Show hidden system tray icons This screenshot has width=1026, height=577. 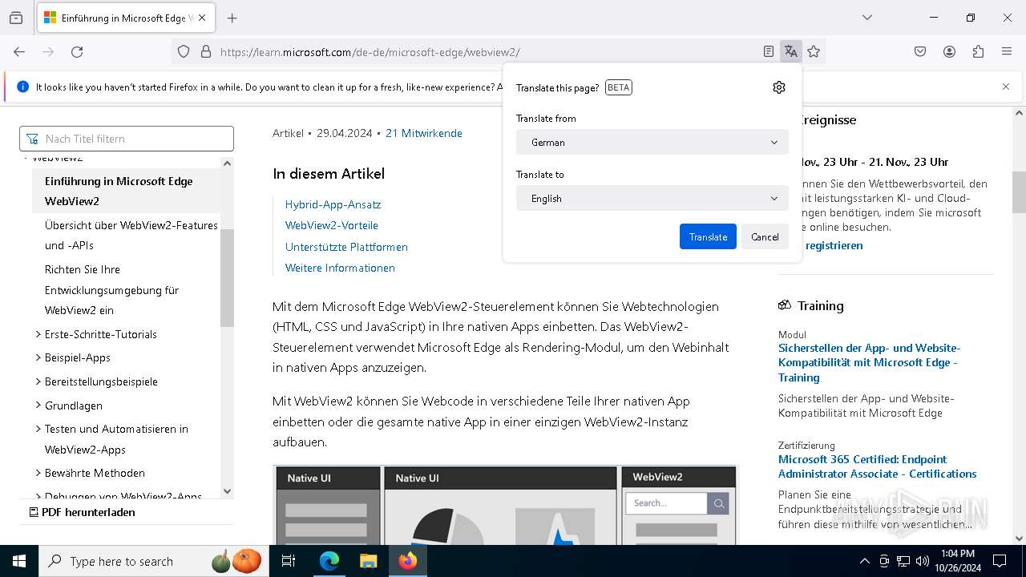click(x=864, y=561)
